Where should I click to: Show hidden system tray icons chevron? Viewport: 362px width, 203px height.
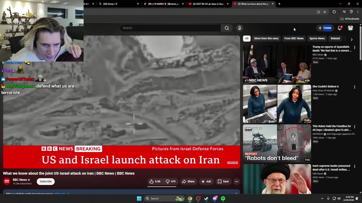point(322,198)
